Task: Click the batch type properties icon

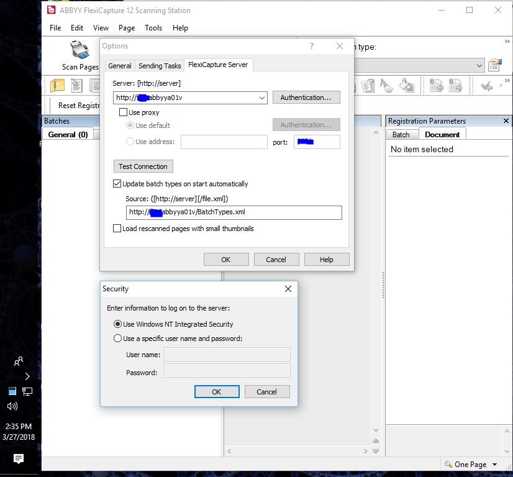Action: (494, 65)
